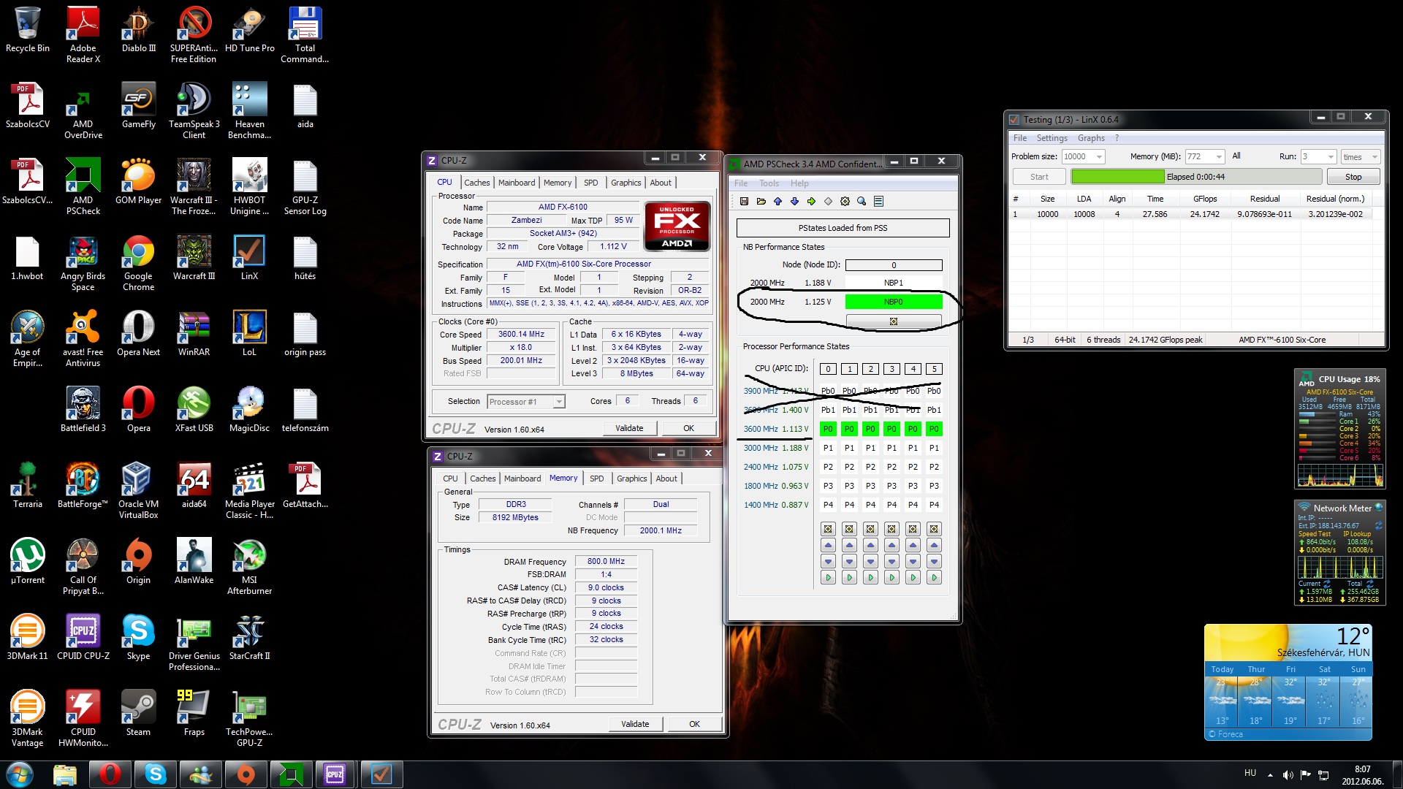Open the Tools menu in PSCheck
Image resolution: width=1403 pixels, height=789 pixels.
(769, 183)
